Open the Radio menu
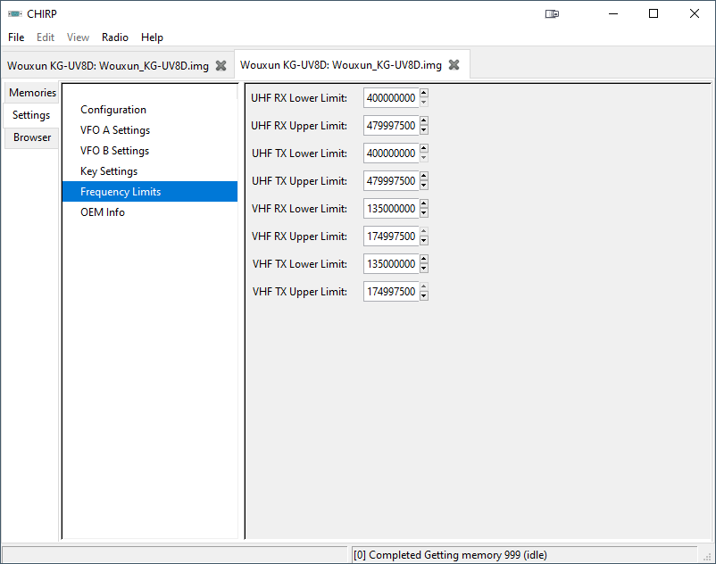The image size is (716, 564). point(115,37)
